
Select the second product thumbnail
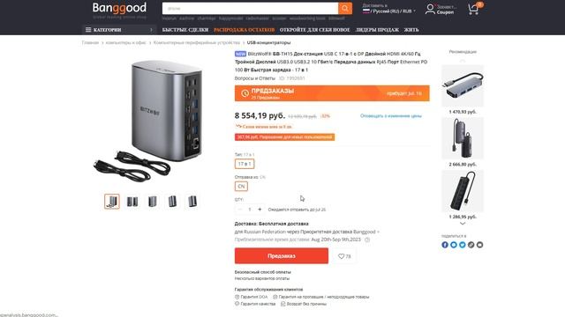[132, 202]
